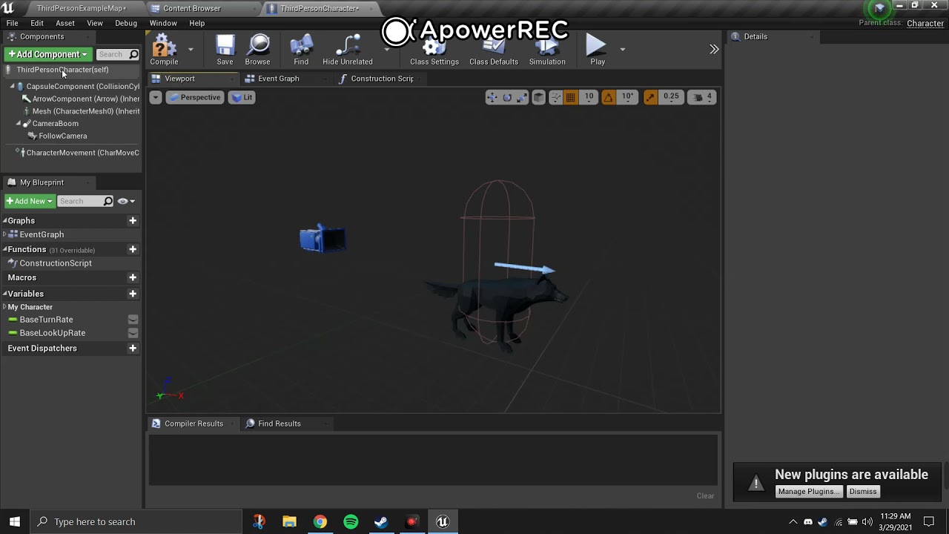Start Simulation from the toolbar
Image resolution: width=949 pixels, height=534 pixels.
point(547,50)
